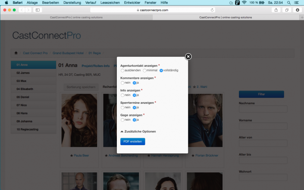
Task: Set Info anzeigen to 'ja'
Action: [135, 95]
